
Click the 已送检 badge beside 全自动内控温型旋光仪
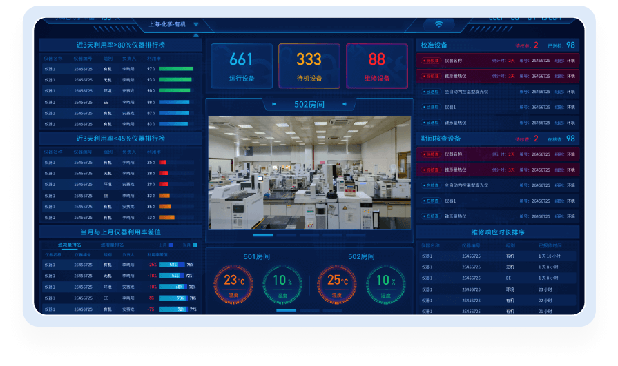(x=431, y=92)
